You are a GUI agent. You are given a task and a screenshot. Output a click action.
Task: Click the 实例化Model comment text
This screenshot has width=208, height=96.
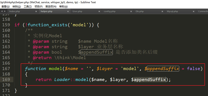(x=48, y=36)
